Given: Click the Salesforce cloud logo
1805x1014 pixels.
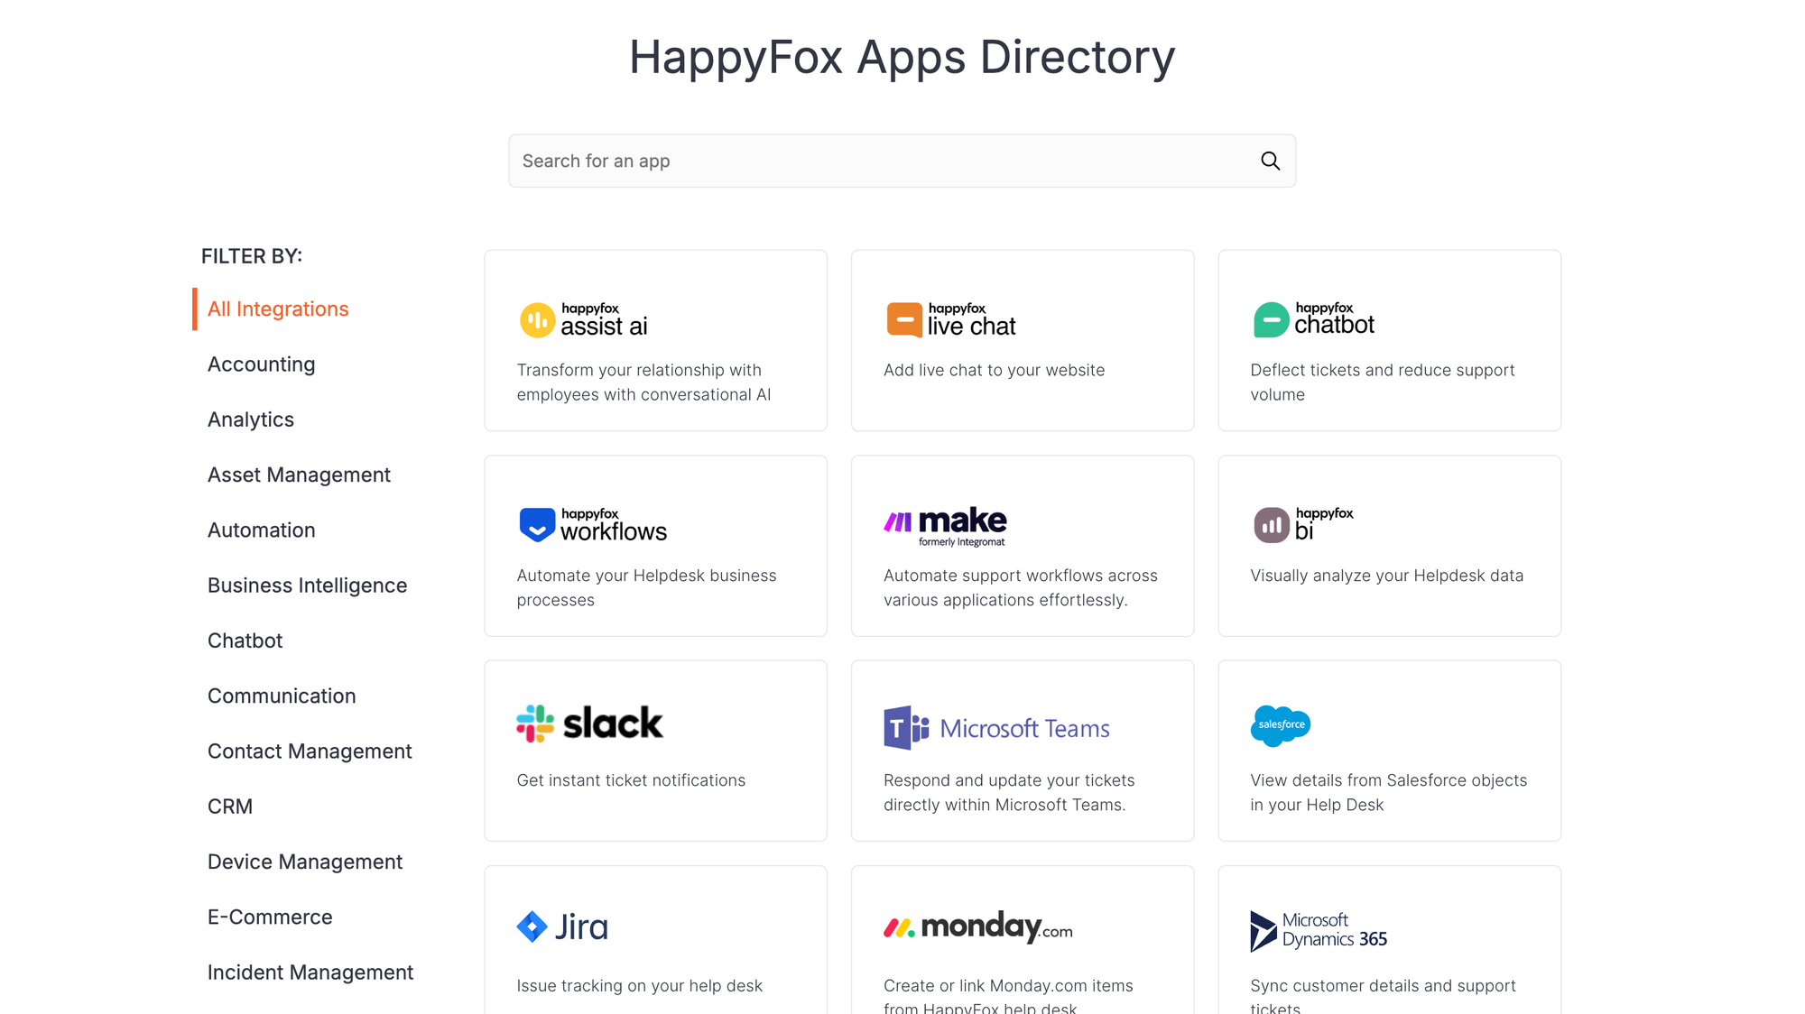Looking at the screenshot, I should coord(1280,725).
